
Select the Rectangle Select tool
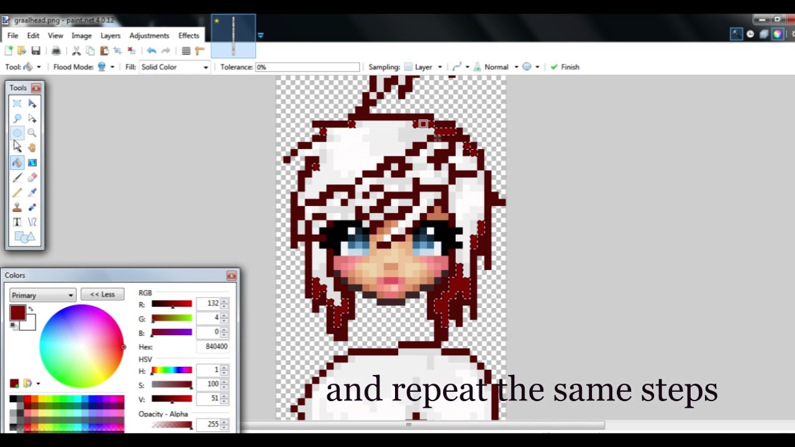tap(17, 104)
